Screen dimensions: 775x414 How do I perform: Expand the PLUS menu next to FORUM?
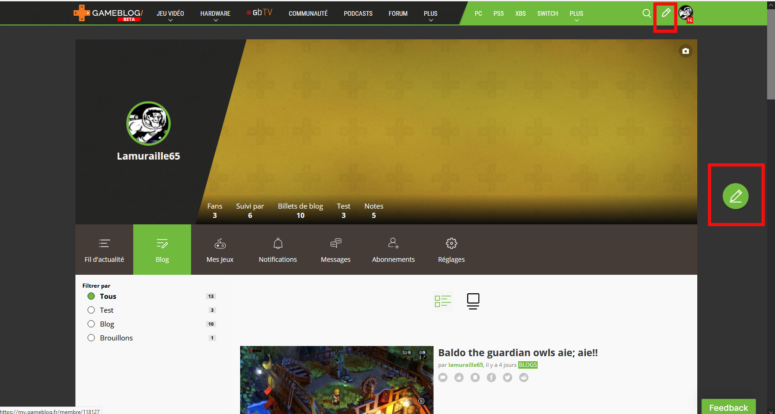click(430, 15)
